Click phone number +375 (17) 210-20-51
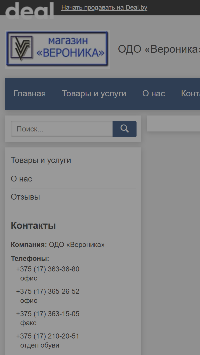Screen dimensions: 200x355 pos(48,336)
